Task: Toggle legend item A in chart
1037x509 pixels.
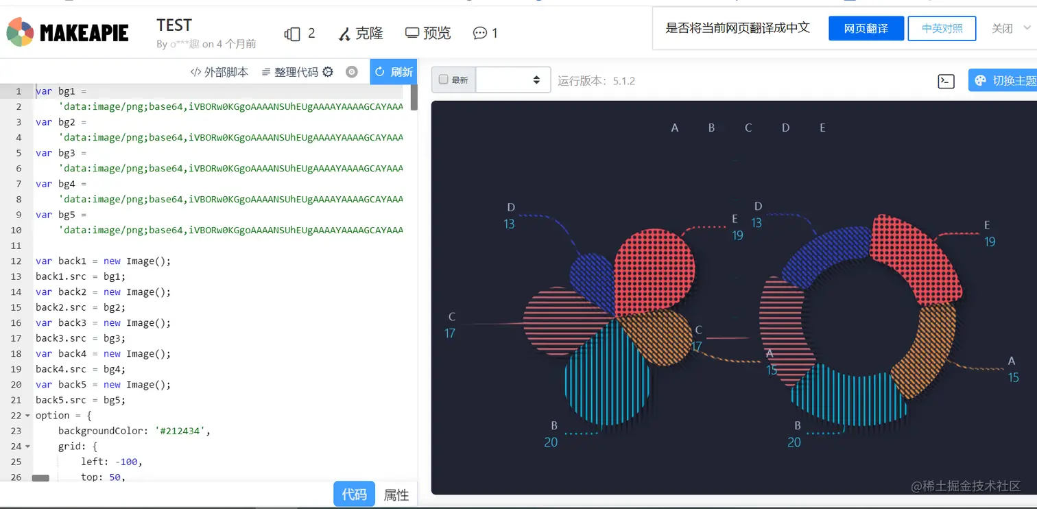Action: pos(675,128)
